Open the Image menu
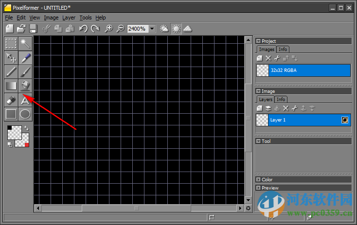The width and height of the screenshot is (357, 225). coord(51,17)
